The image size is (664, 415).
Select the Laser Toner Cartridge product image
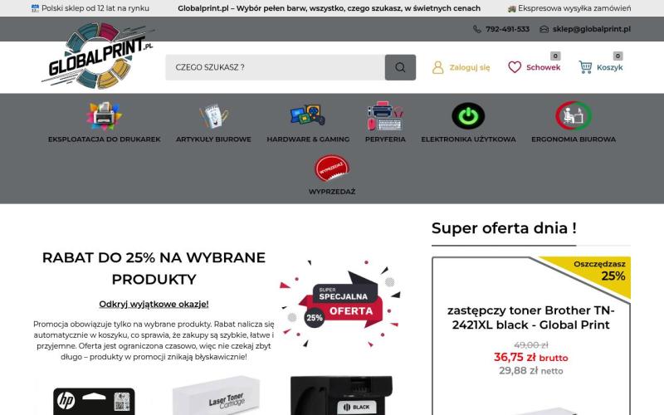216,397
